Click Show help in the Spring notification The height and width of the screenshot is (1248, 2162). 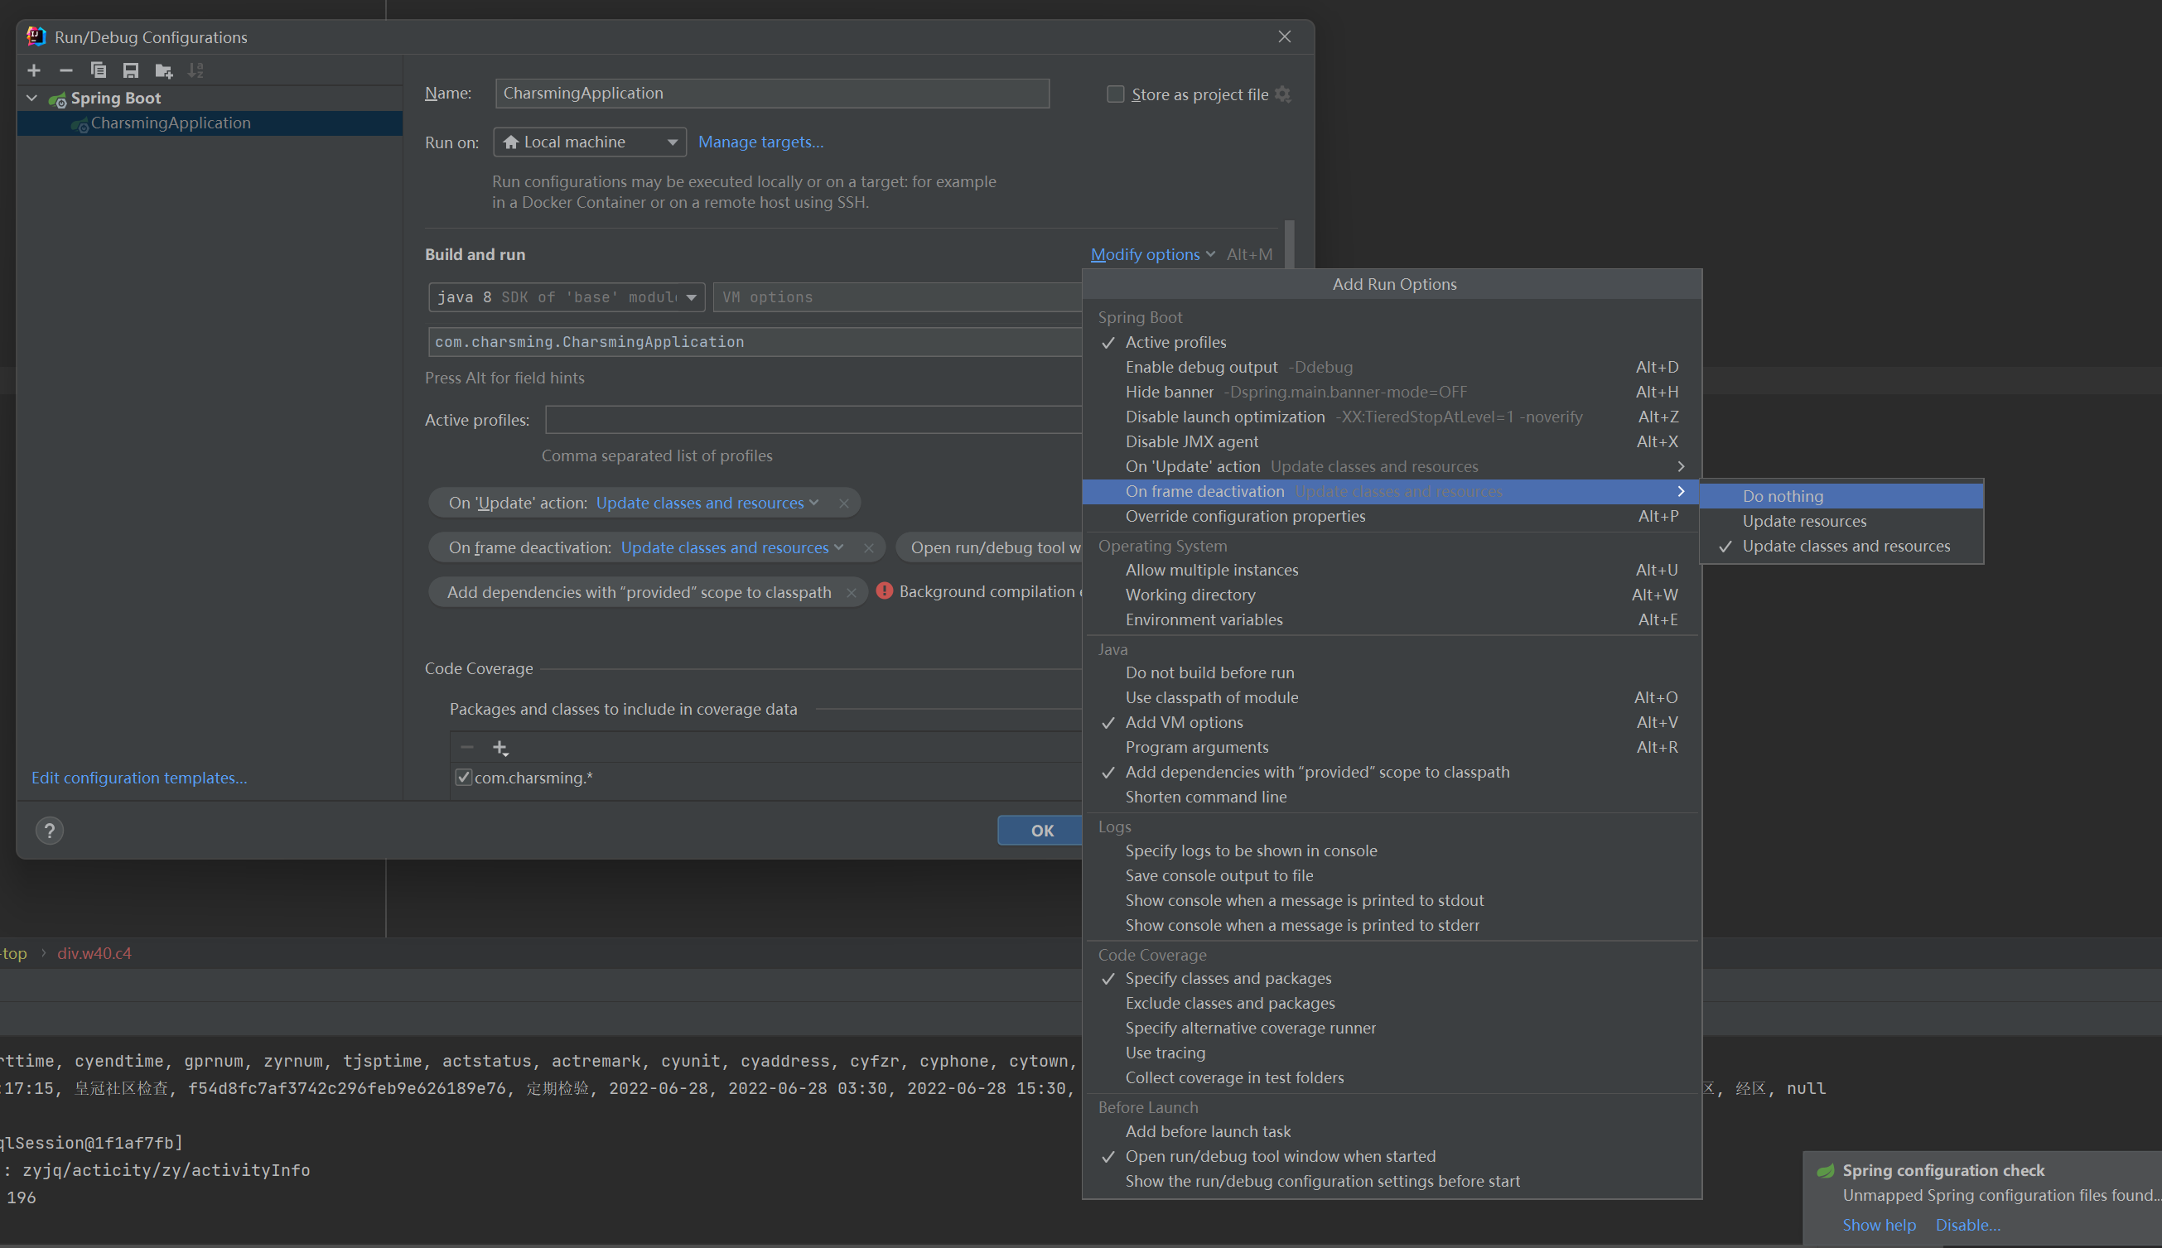pyautogui.click(x=1878, y=1225)
